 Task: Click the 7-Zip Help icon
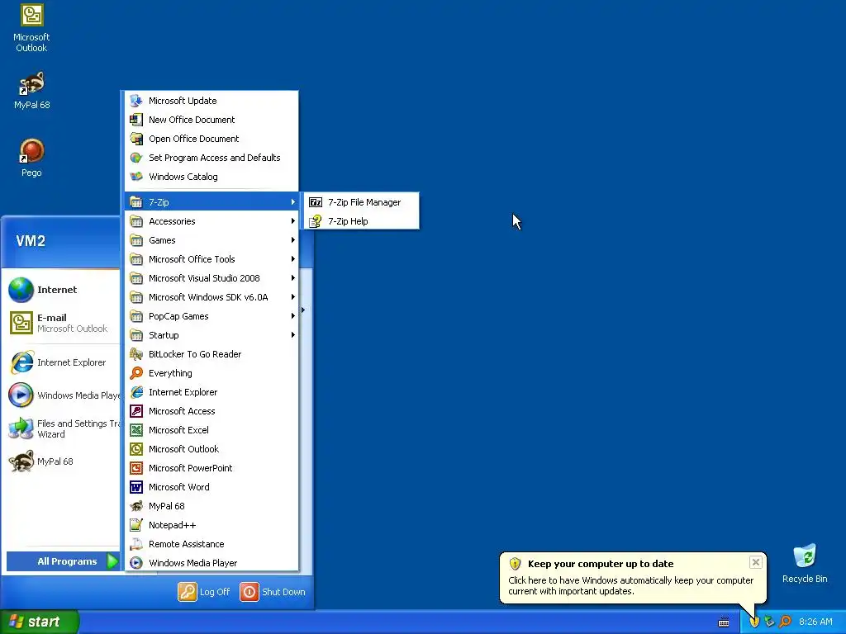click(x=316, y=221)
